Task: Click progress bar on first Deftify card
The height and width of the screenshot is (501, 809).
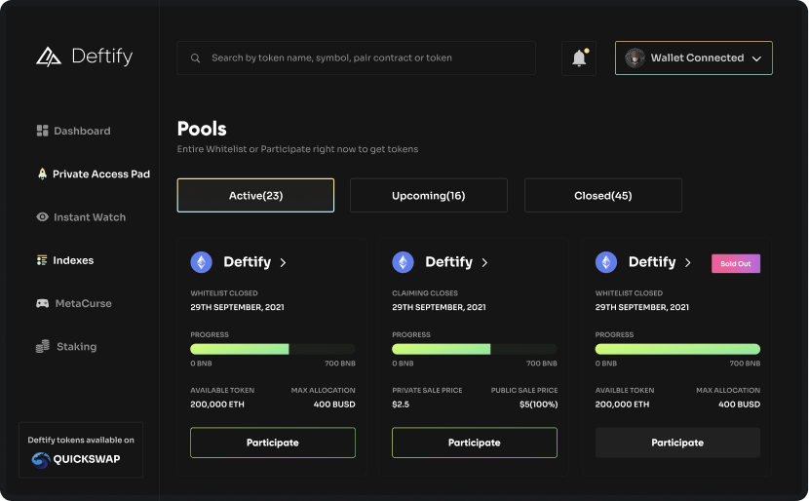Action: pyautogui.click(x=272, y=349)
